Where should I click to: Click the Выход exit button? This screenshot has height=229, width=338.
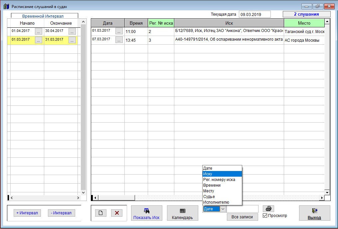(314, 213)
